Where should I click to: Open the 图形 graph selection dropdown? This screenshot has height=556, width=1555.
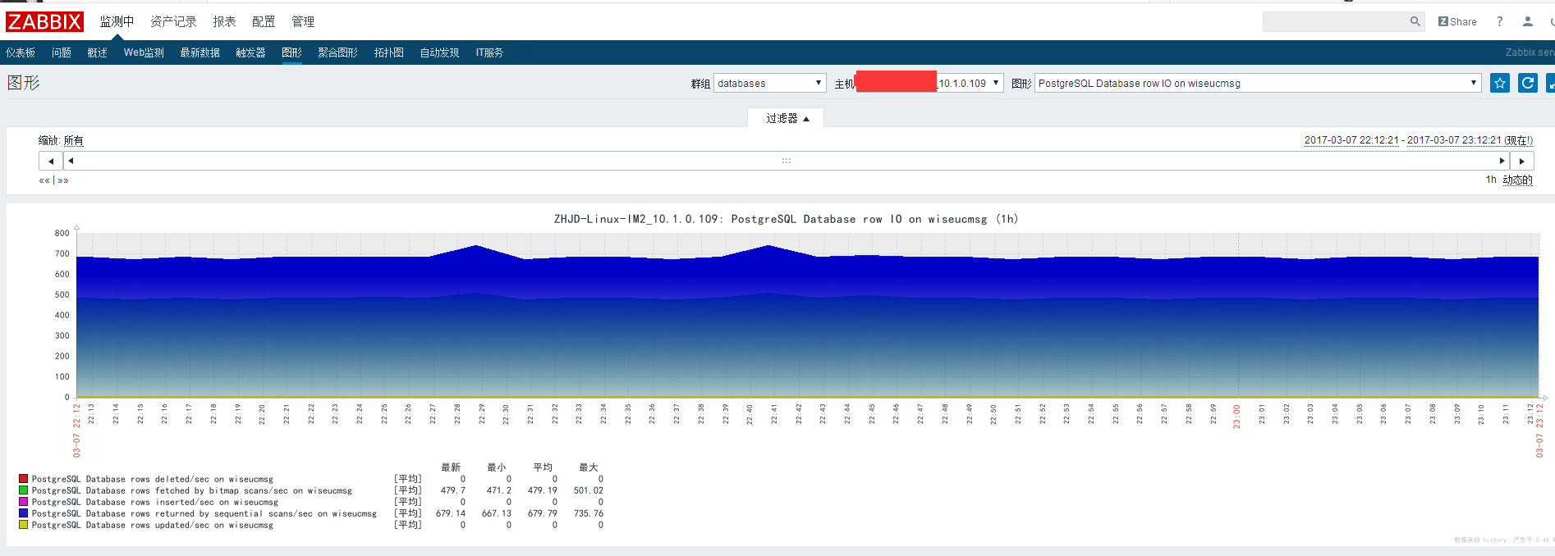pos(1257,83)
